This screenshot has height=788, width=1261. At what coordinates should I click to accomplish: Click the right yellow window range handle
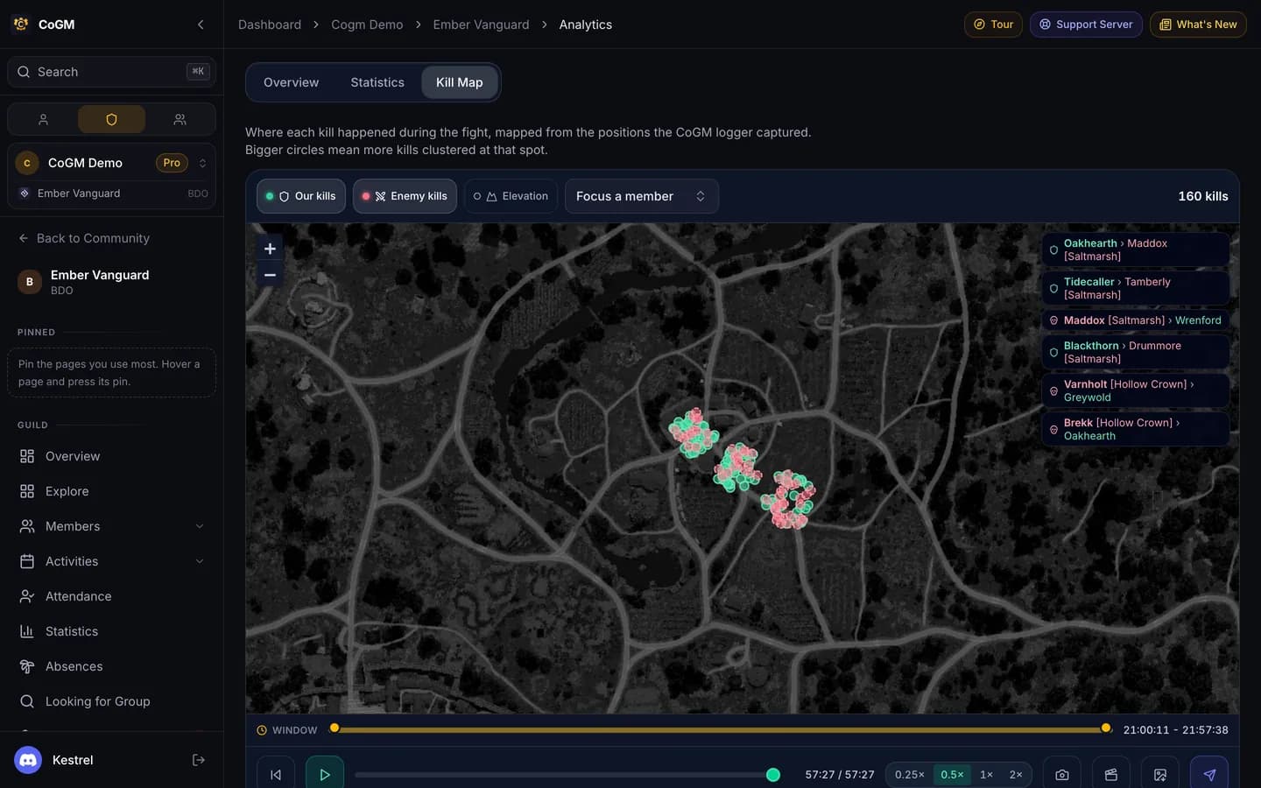[1106, 728]
